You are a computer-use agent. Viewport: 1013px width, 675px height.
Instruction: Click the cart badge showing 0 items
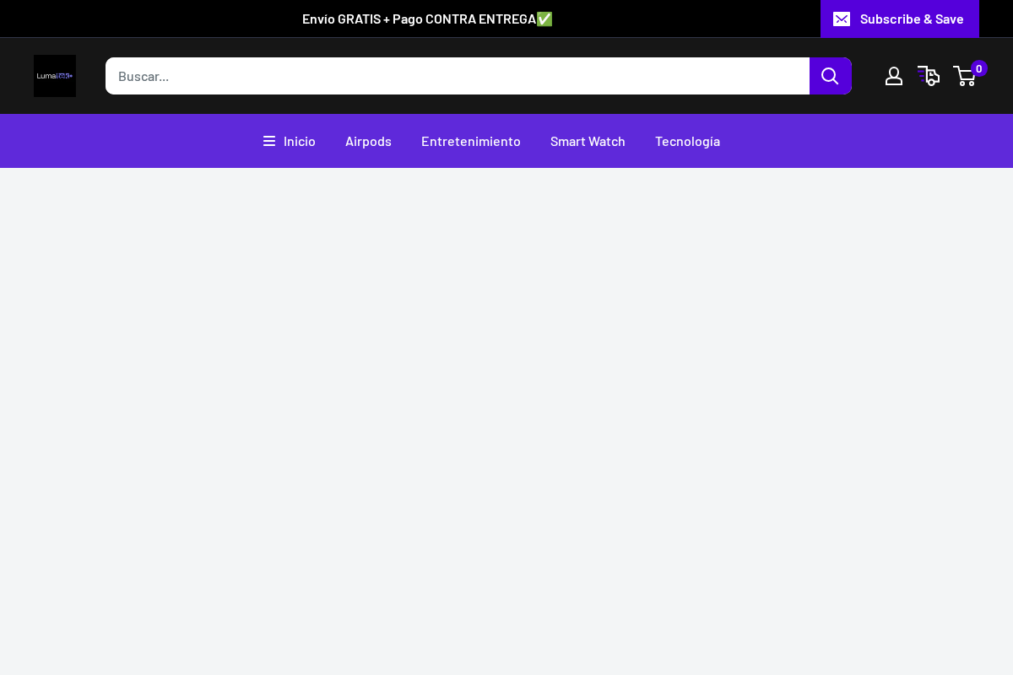pyautogui.click(x=978, y=68)
